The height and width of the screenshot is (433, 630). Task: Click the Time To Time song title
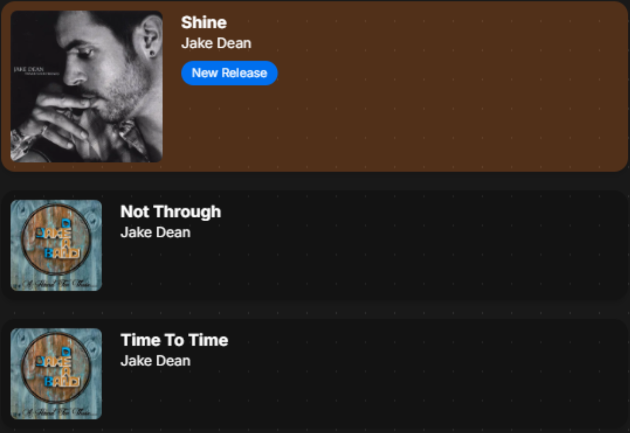[174, 340]
